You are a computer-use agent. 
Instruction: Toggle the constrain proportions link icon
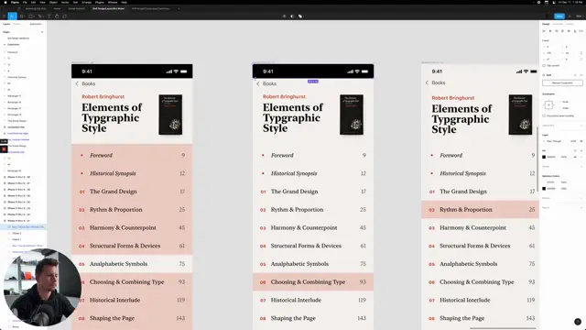tap(581, 53)
